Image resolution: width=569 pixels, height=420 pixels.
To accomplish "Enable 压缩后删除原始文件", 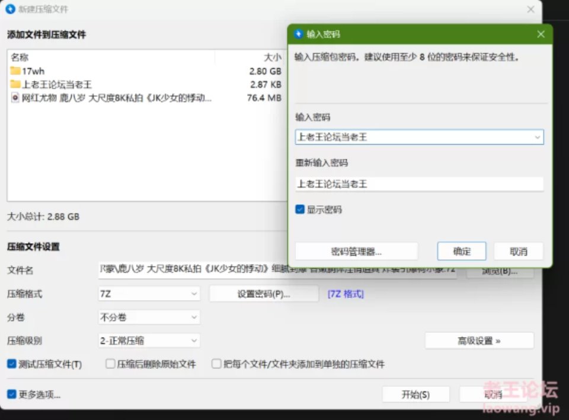I will (110, 363).
